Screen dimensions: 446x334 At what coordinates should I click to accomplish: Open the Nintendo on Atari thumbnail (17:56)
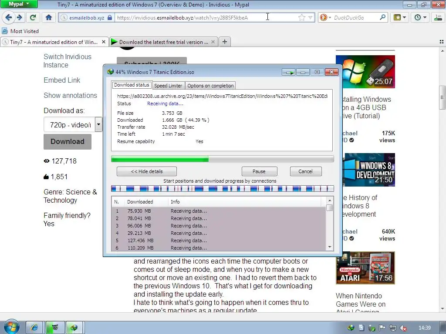(365, 268)
